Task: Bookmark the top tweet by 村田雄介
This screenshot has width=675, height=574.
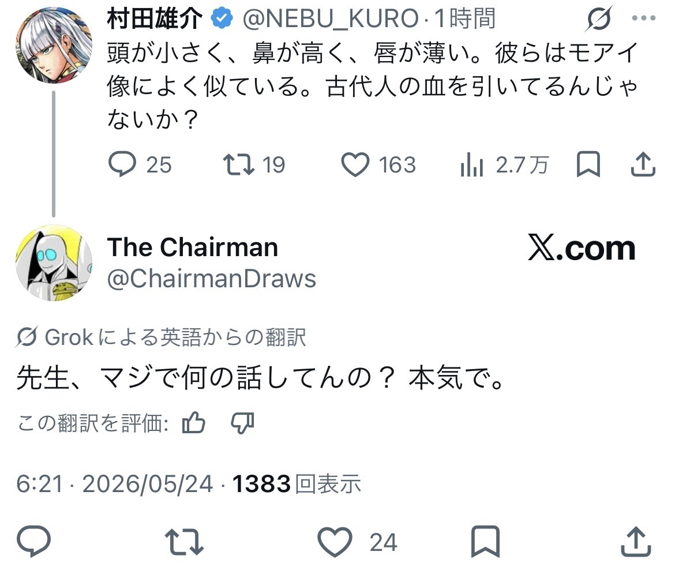Action: pos(588,164)
